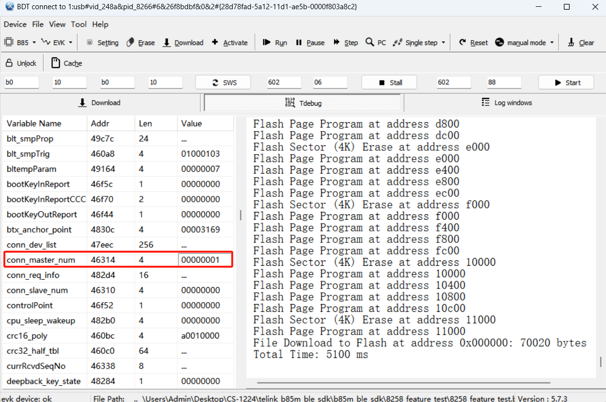Click the Activate toolbar button

pos(230,43)
